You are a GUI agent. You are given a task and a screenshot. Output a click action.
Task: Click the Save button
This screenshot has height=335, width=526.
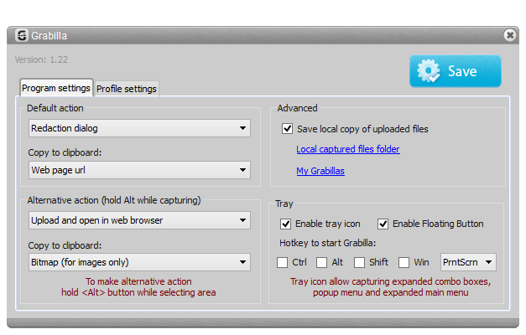point(456,71)
